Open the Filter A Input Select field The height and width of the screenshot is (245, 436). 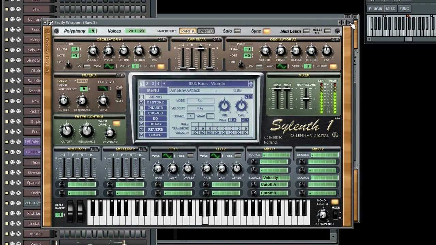pos(84,89)
